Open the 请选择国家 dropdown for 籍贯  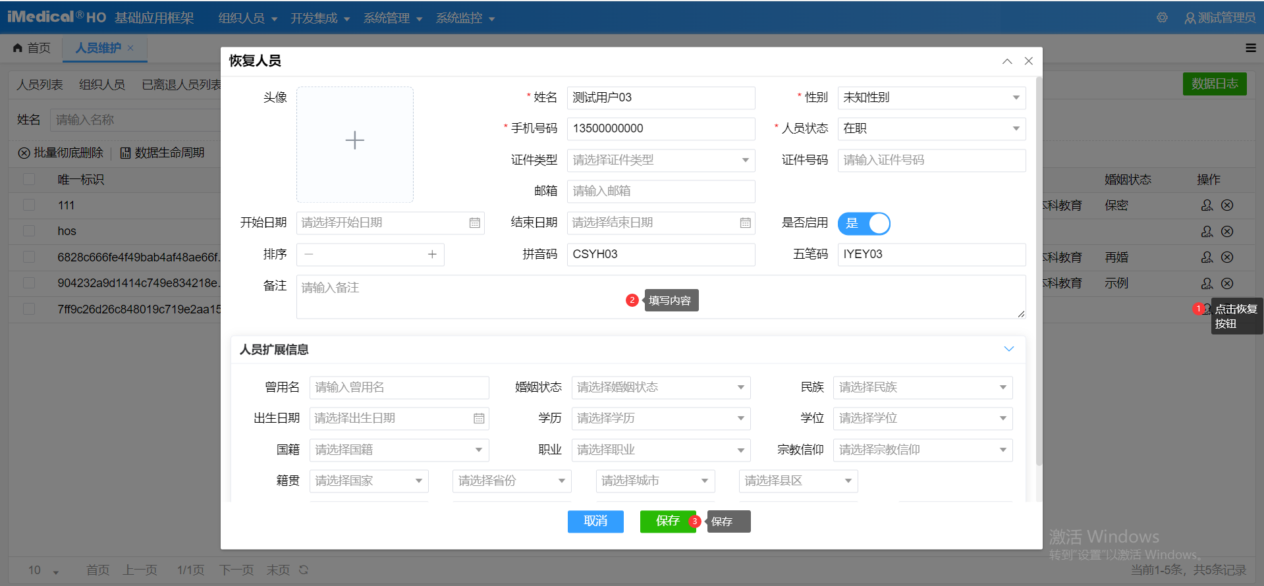[369, 481]
